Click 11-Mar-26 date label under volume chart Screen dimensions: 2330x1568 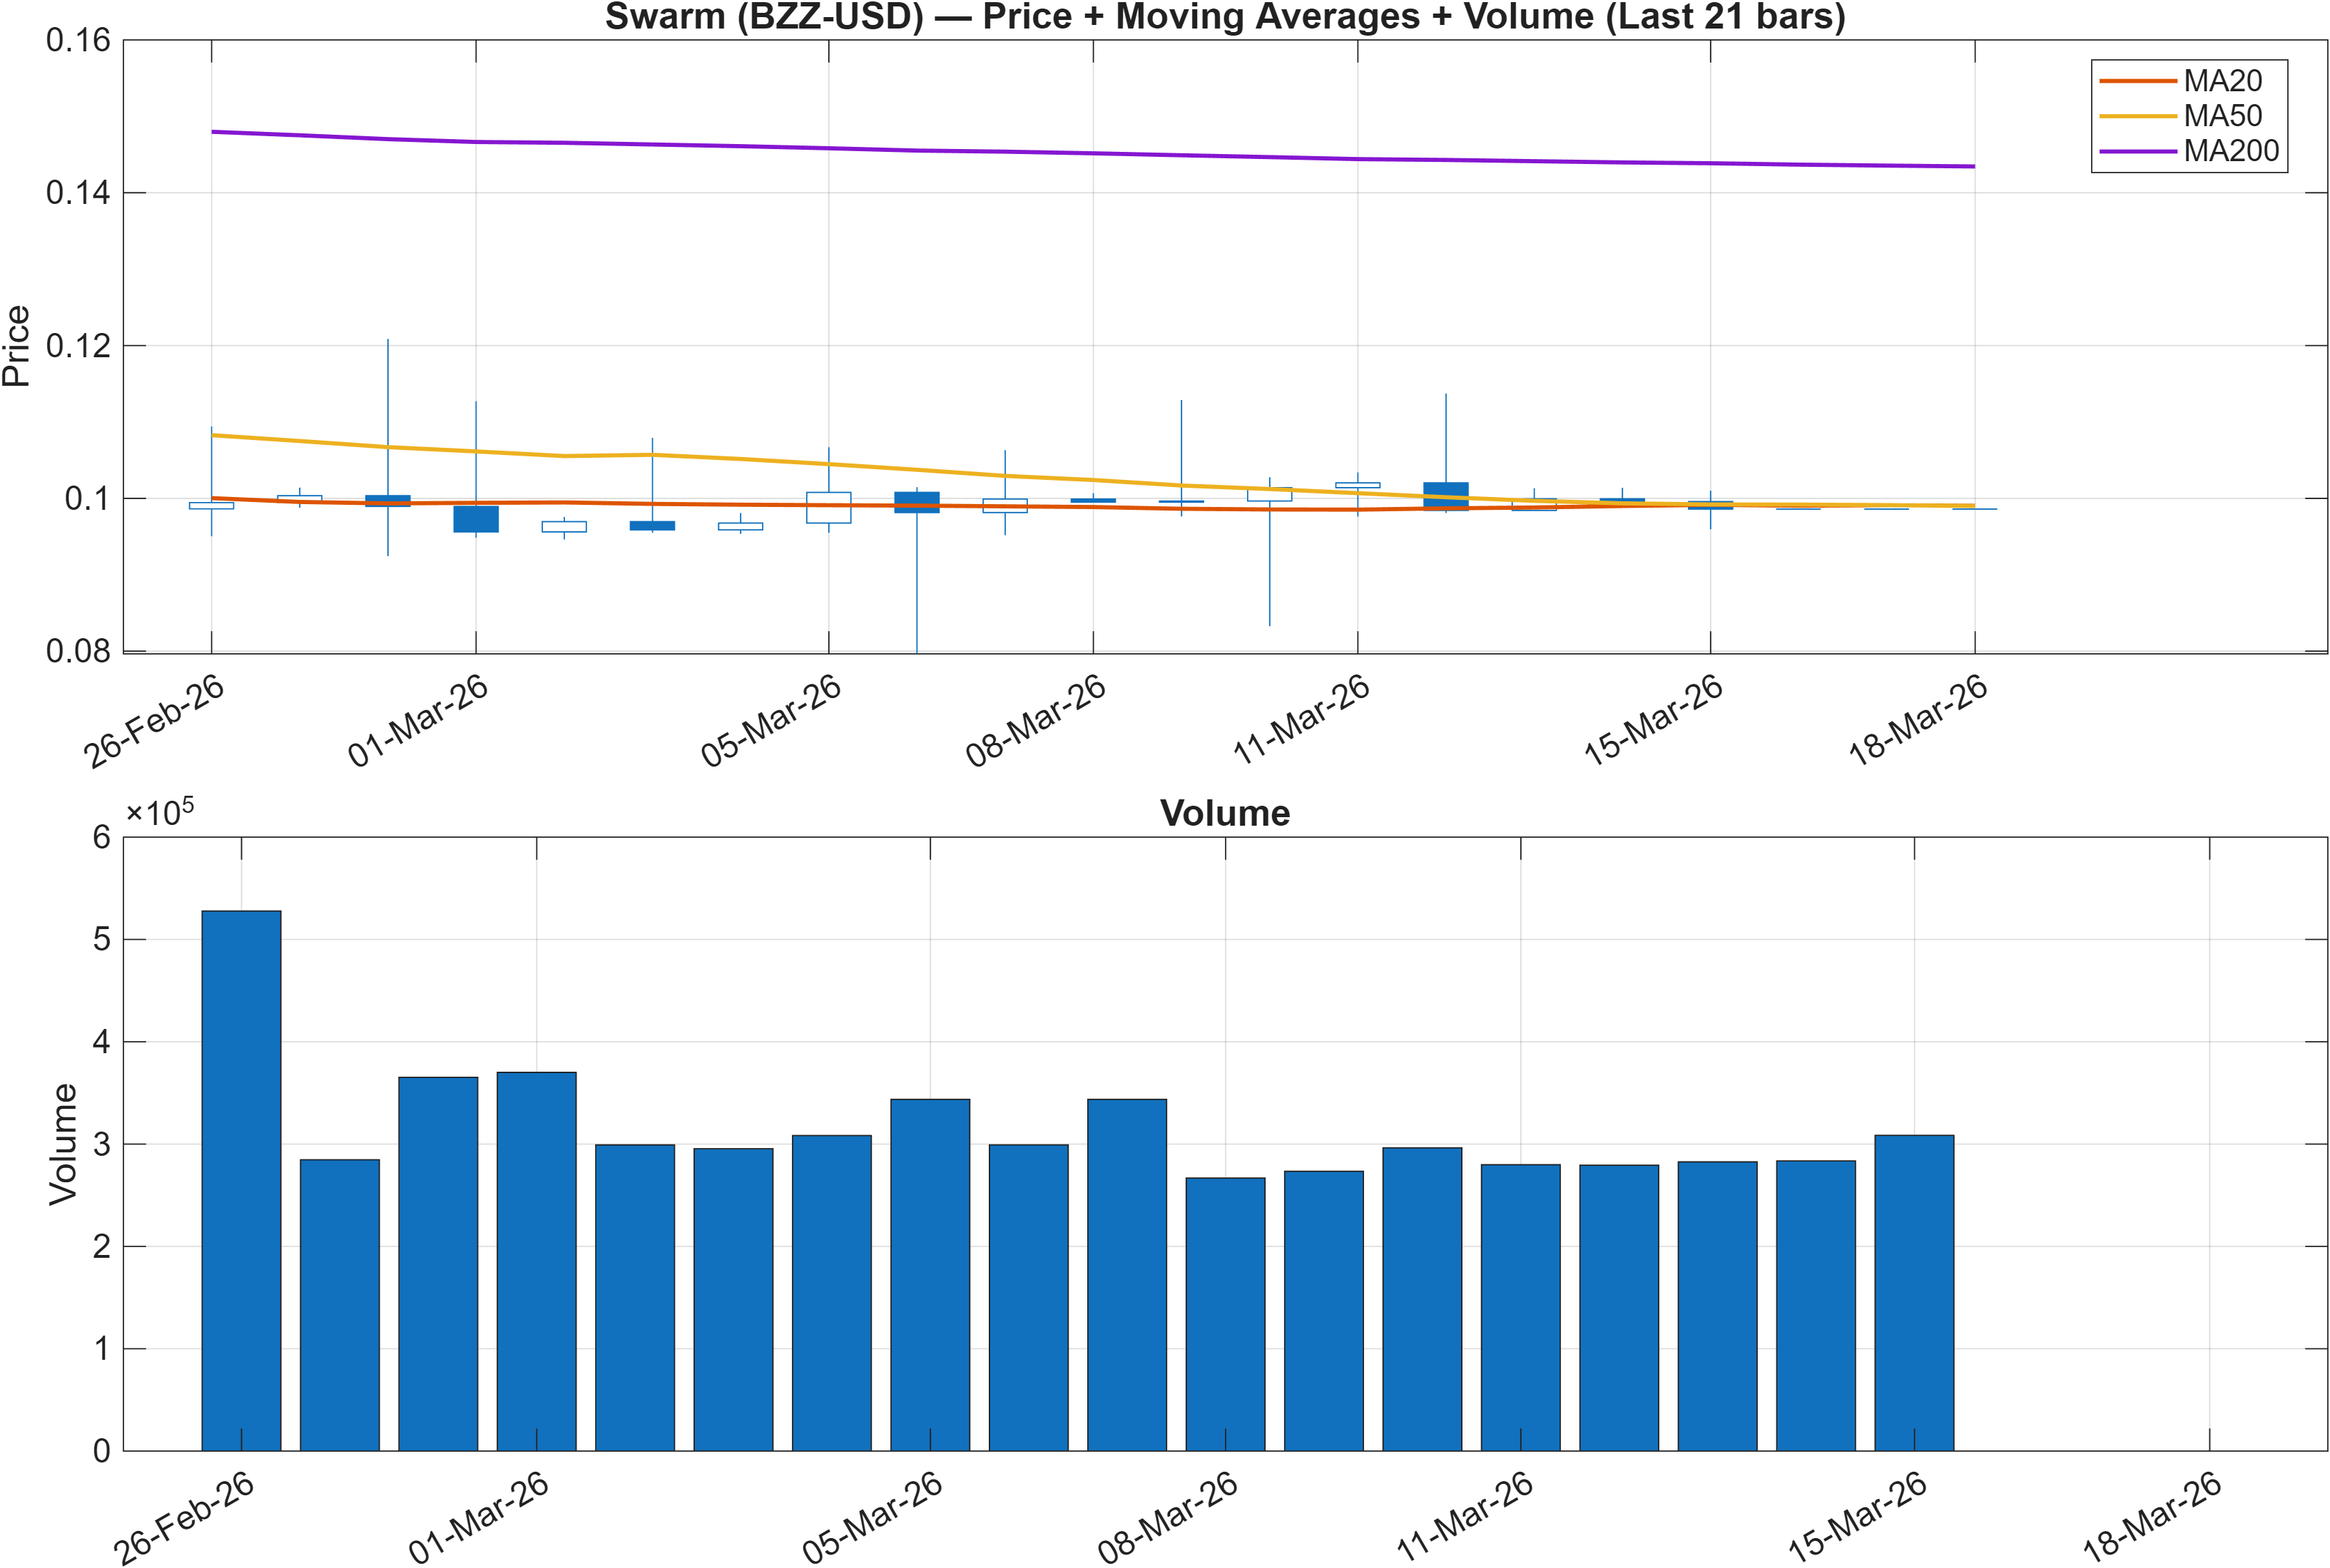coord(1462,1518)
